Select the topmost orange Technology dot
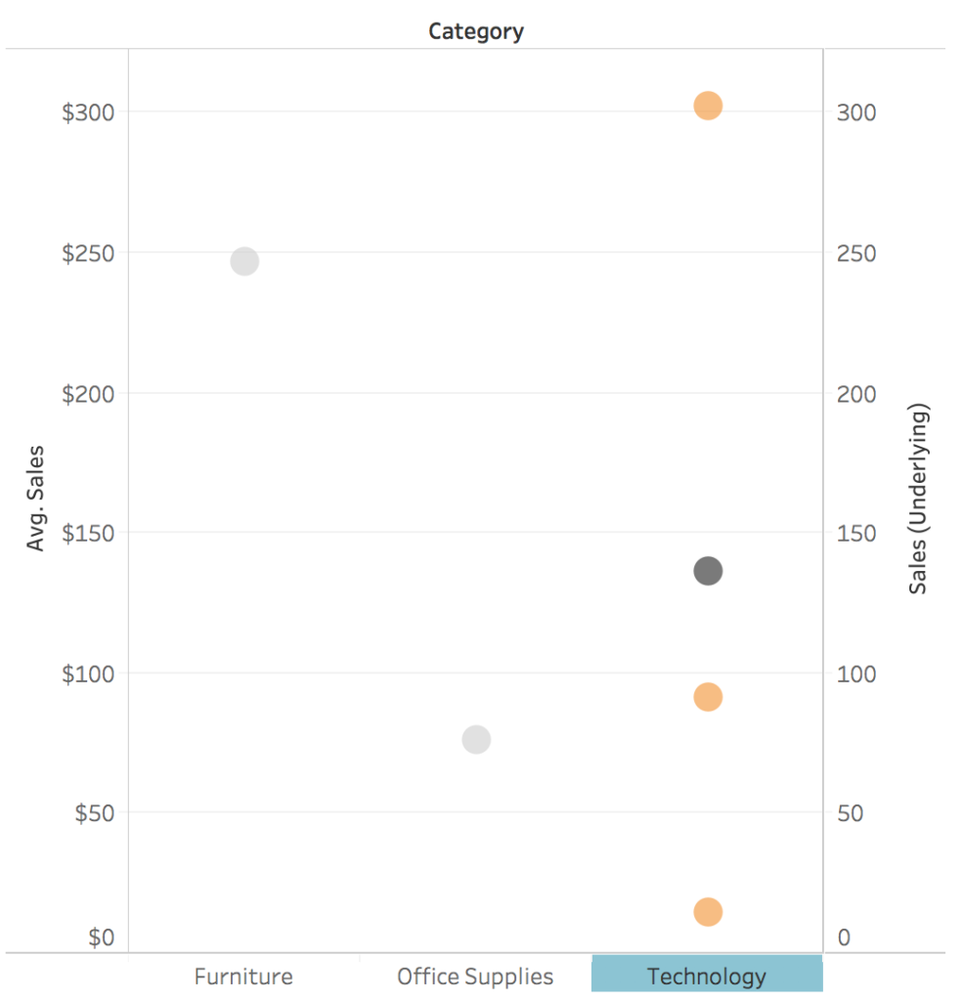The width and height of the screenshot is (964, 1001). [708, 106]
